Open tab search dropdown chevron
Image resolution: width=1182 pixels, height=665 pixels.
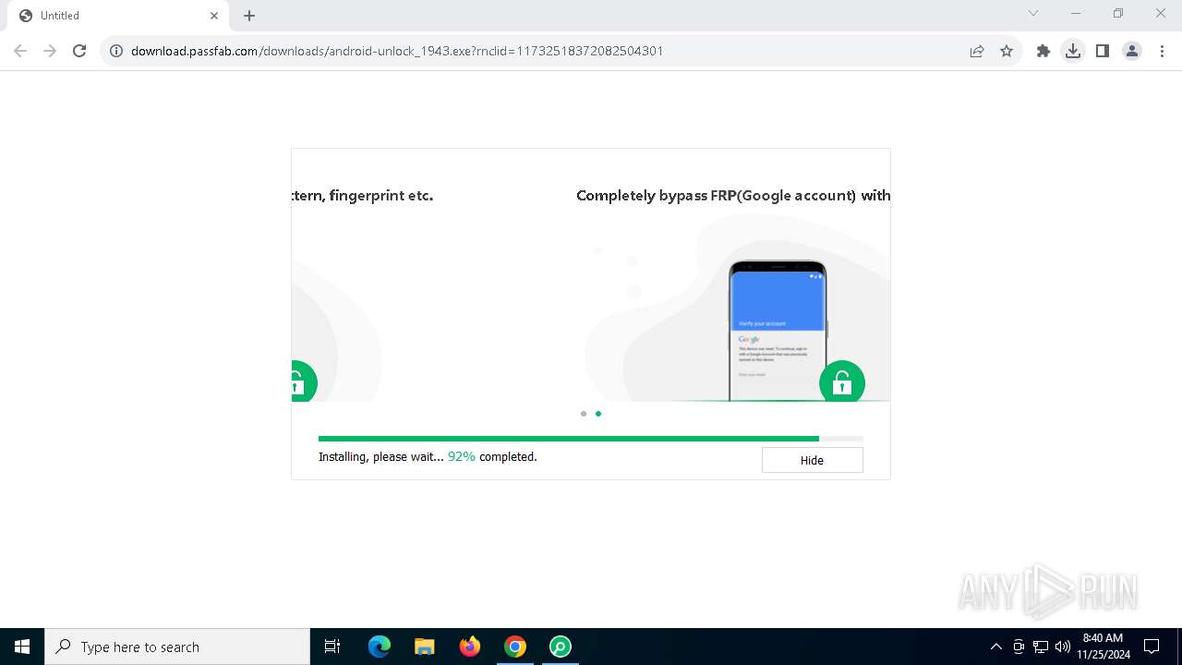(1033, 13)
